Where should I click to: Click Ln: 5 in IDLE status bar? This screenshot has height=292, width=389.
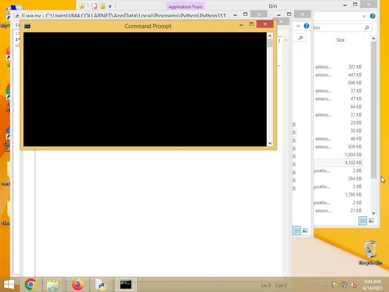[x=266, y=286]
